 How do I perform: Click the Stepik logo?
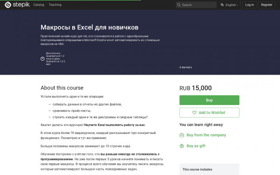(x=17, y=5)
